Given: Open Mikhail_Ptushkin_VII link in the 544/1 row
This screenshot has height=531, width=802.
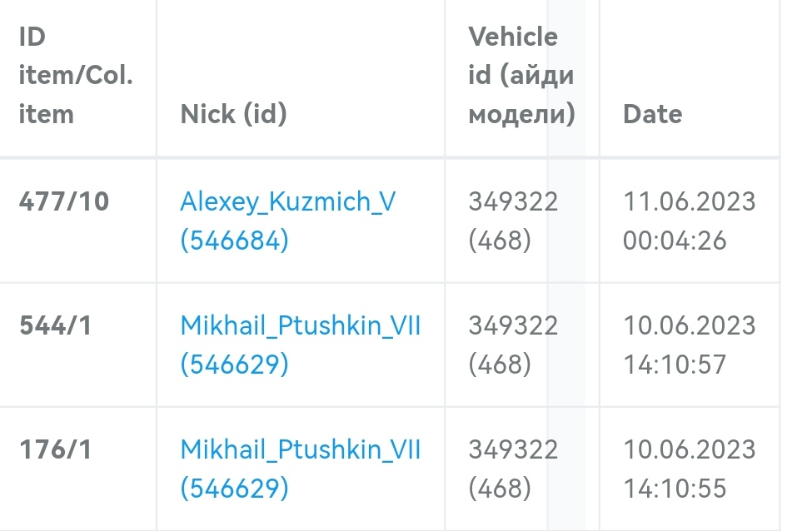Looking at the screenshot, I should (301, 325).
